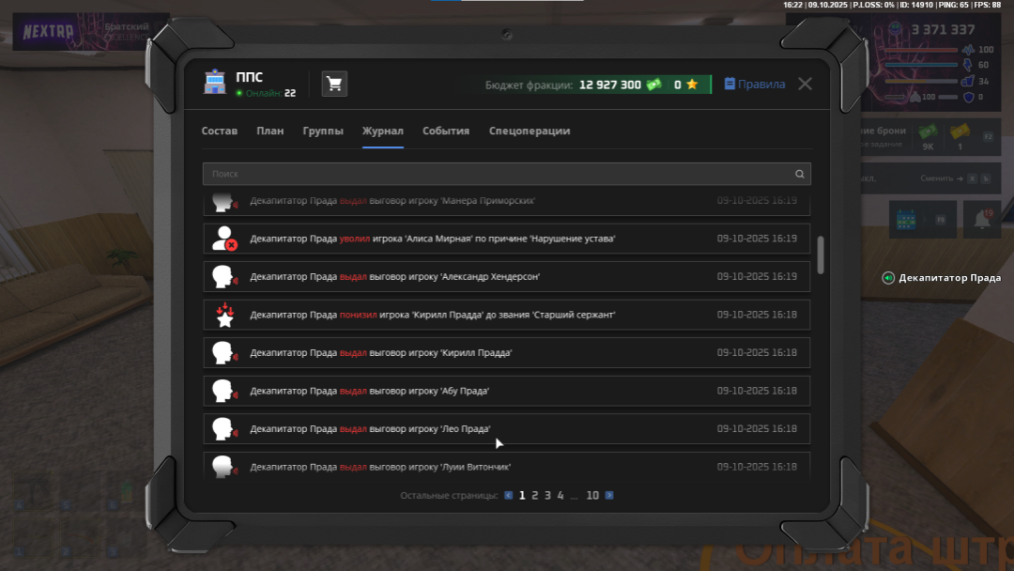Go to page 2 of the journal
1014x571 pixels.
[x=535, y=495]
